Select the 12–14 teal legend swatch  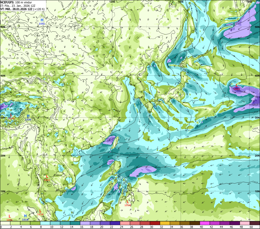[x=65, y=223]
